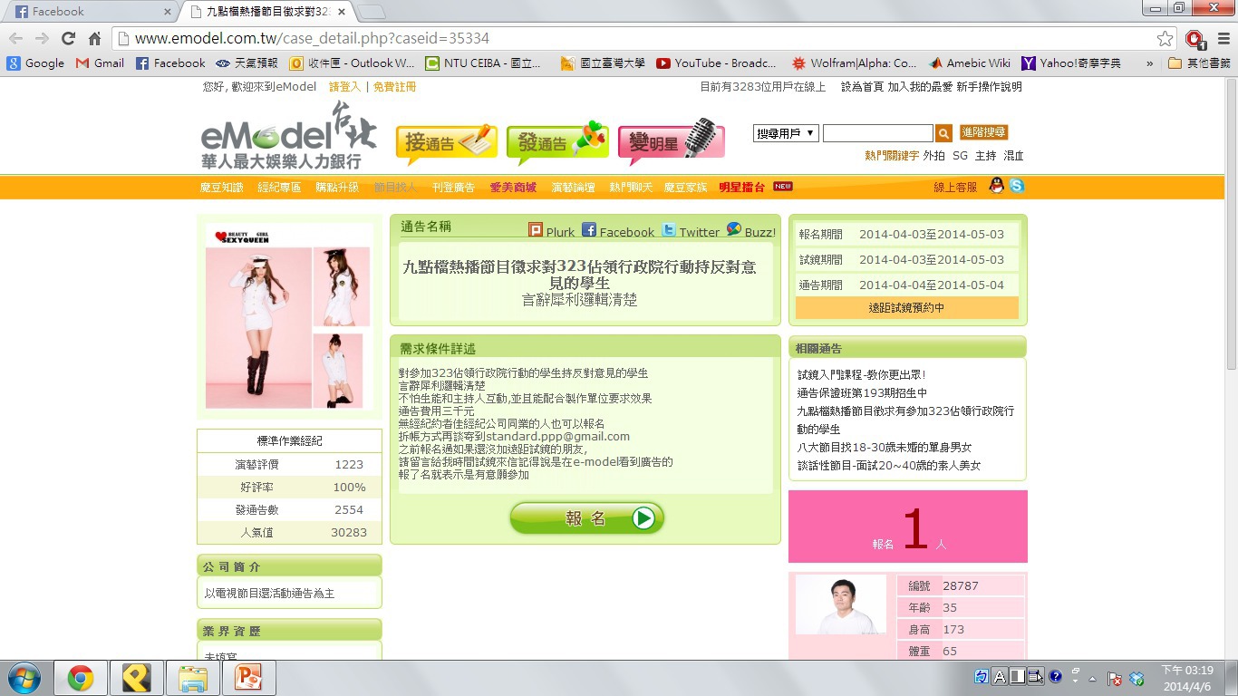Go back with the browser back arrow

(x=16, y=38)
